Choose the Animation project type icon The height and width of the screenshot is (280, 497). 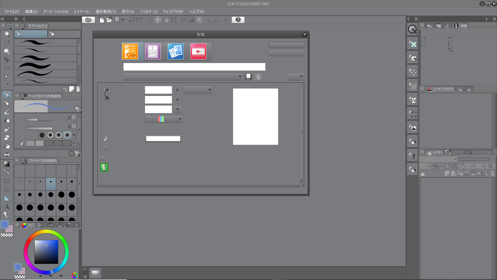(x=198, y=52)
